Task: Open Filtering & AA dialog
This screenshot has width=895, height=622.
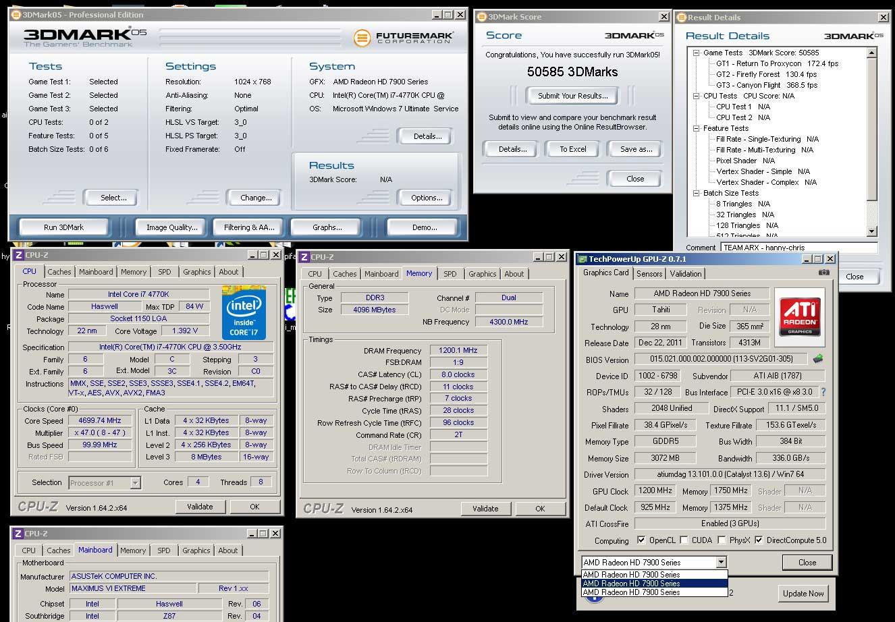Action: click(249, 227)
